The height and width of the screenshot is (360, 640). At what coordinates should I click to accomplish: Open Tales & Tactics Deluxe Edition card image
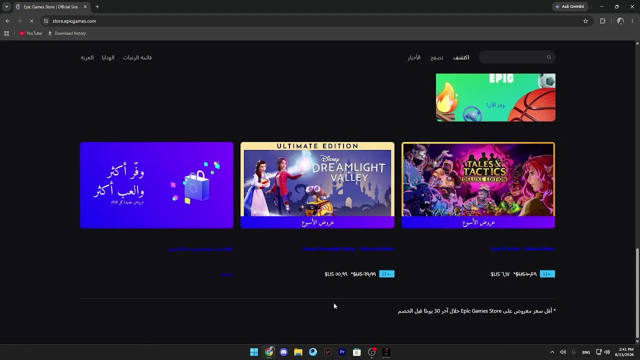[x=478, y=185]
